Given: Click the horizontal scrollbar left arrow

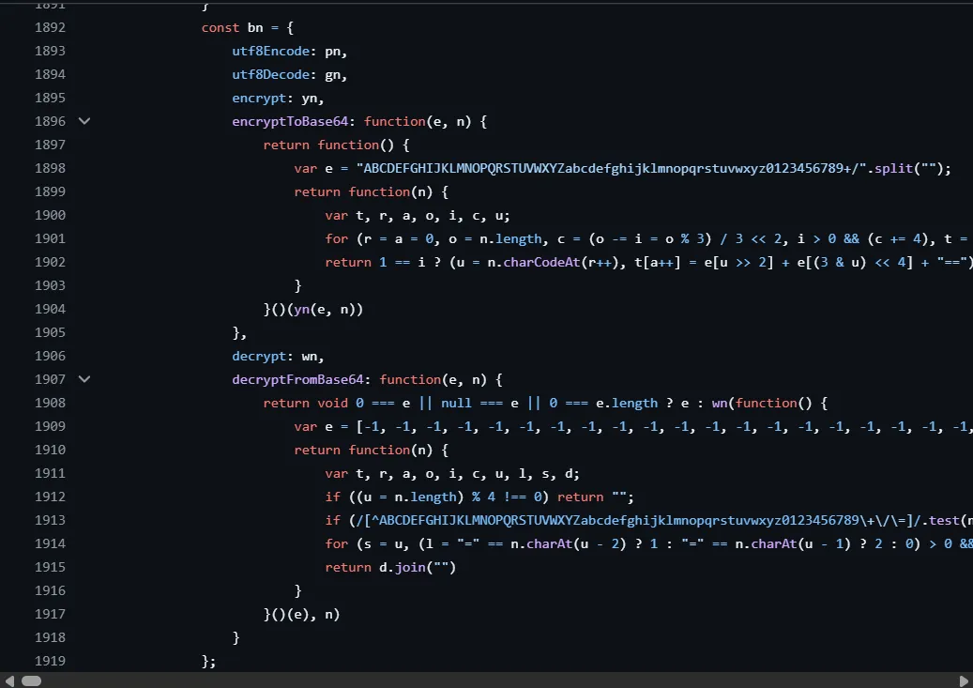Looking at the screenshot, I should pyautogui.click(x=8, y=680).
